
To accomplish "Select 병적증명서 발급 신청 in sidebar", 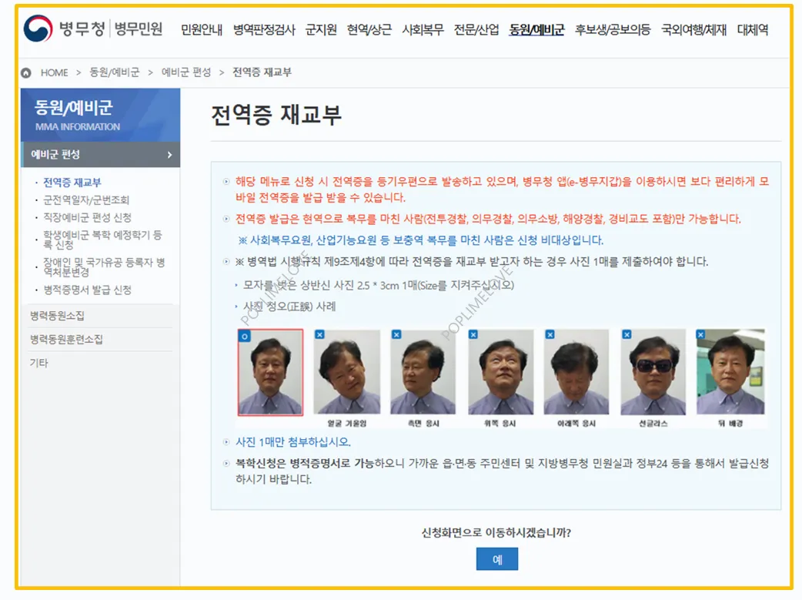I will (x=87, y=290).
